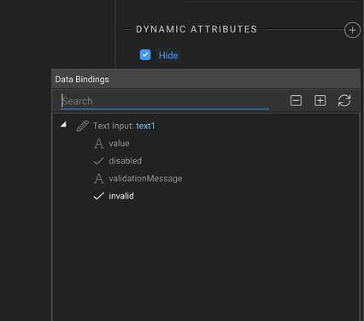Click the text icon beside validationMessage
Image resolution: width=364 pixels, height=321 pixels.
coord(99,179)
